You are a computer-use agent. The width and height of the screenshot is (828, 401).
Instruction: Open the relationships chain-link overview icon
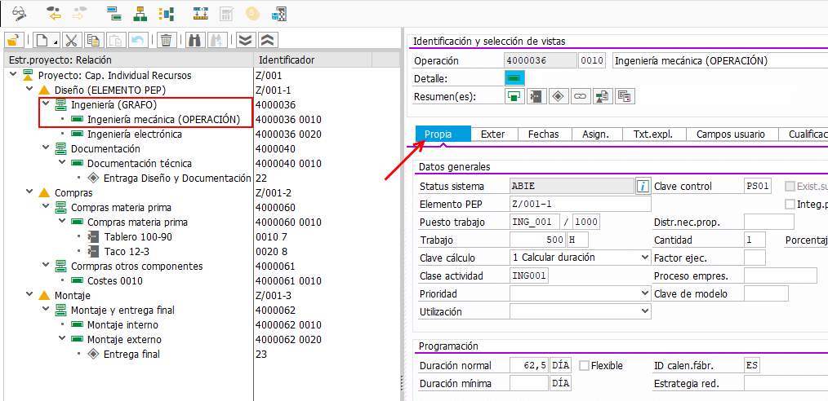[581, 96]
